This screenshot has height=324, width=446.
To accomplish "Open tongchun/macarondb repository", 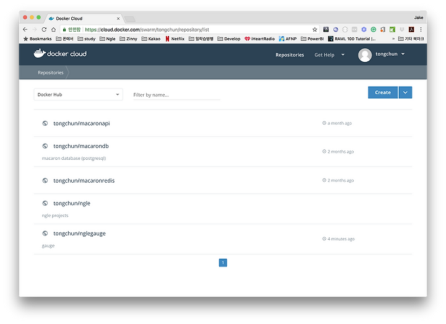I will 81,146.
